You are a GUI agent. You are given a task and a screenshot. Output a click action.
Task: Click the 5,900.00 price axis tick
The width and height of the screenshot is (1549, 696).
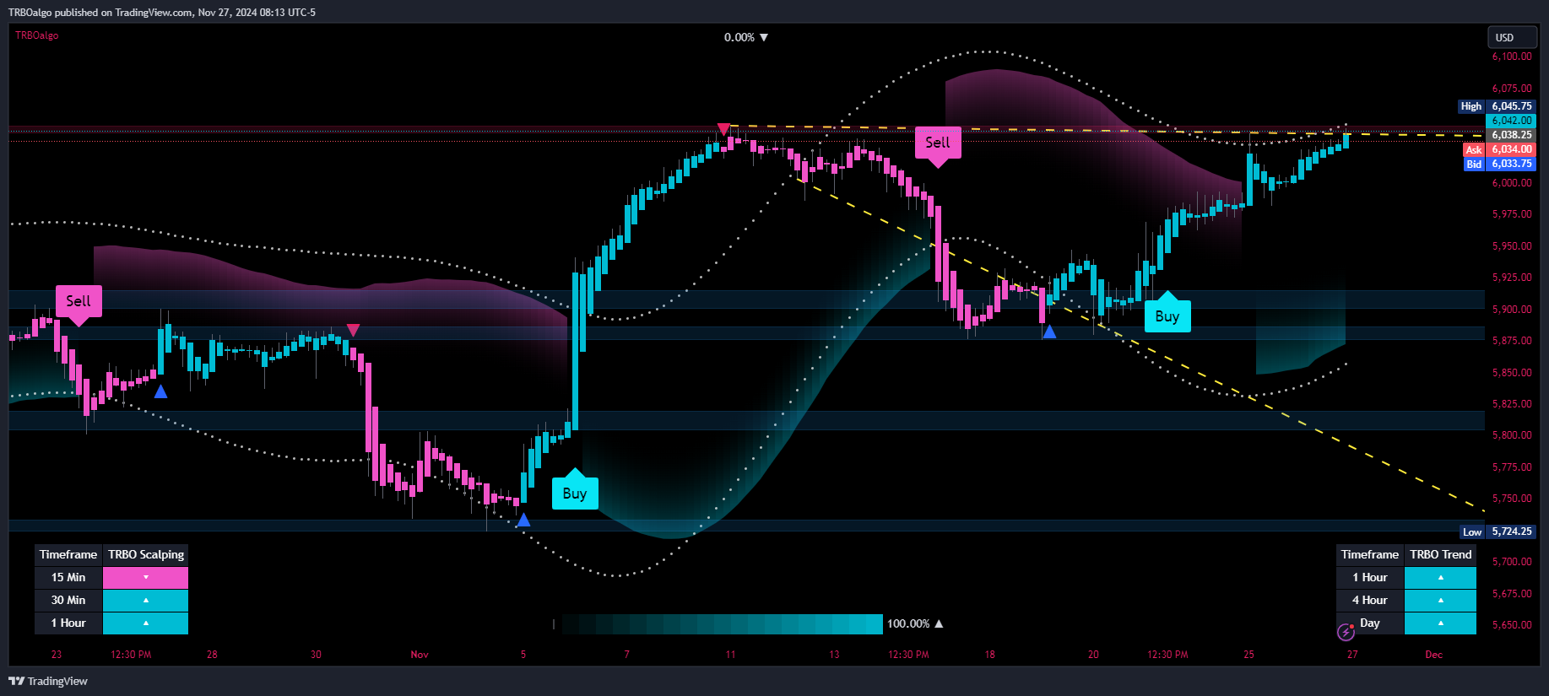click(x=1512, y=310)
